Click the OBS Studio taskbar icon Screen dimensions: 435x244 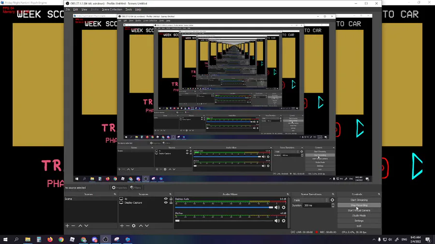coord(105,240)
